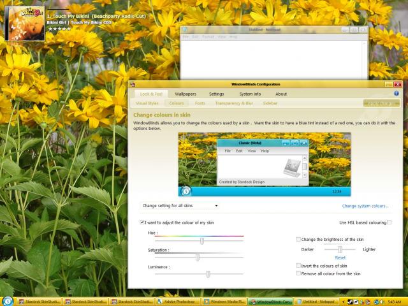The width and height of the screenshot is (408, 306).
Task: Click Edit menu in the skin preview
Action: [239, 151]
